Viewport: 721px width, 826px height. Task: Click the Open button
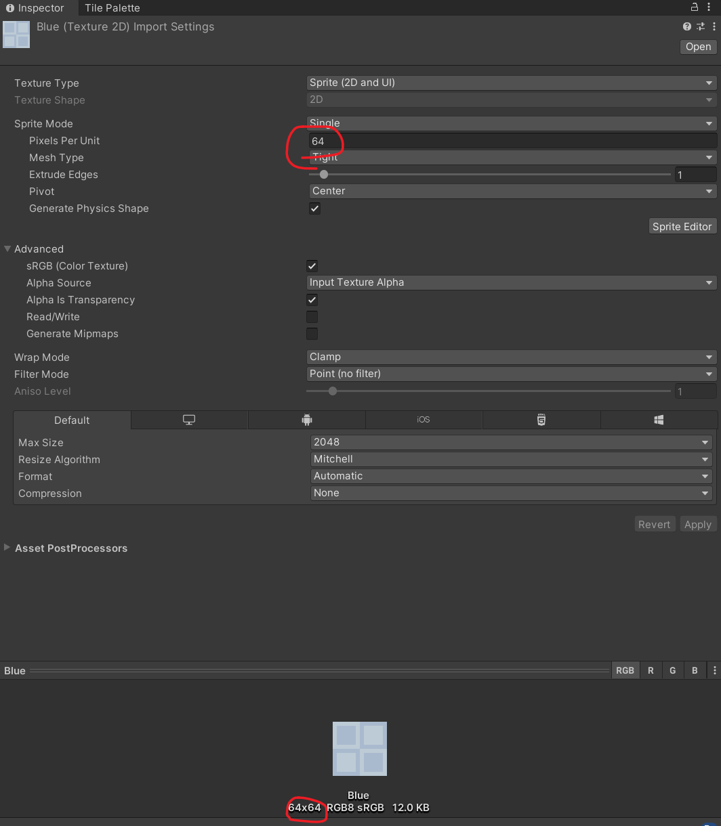click(698, 47)
